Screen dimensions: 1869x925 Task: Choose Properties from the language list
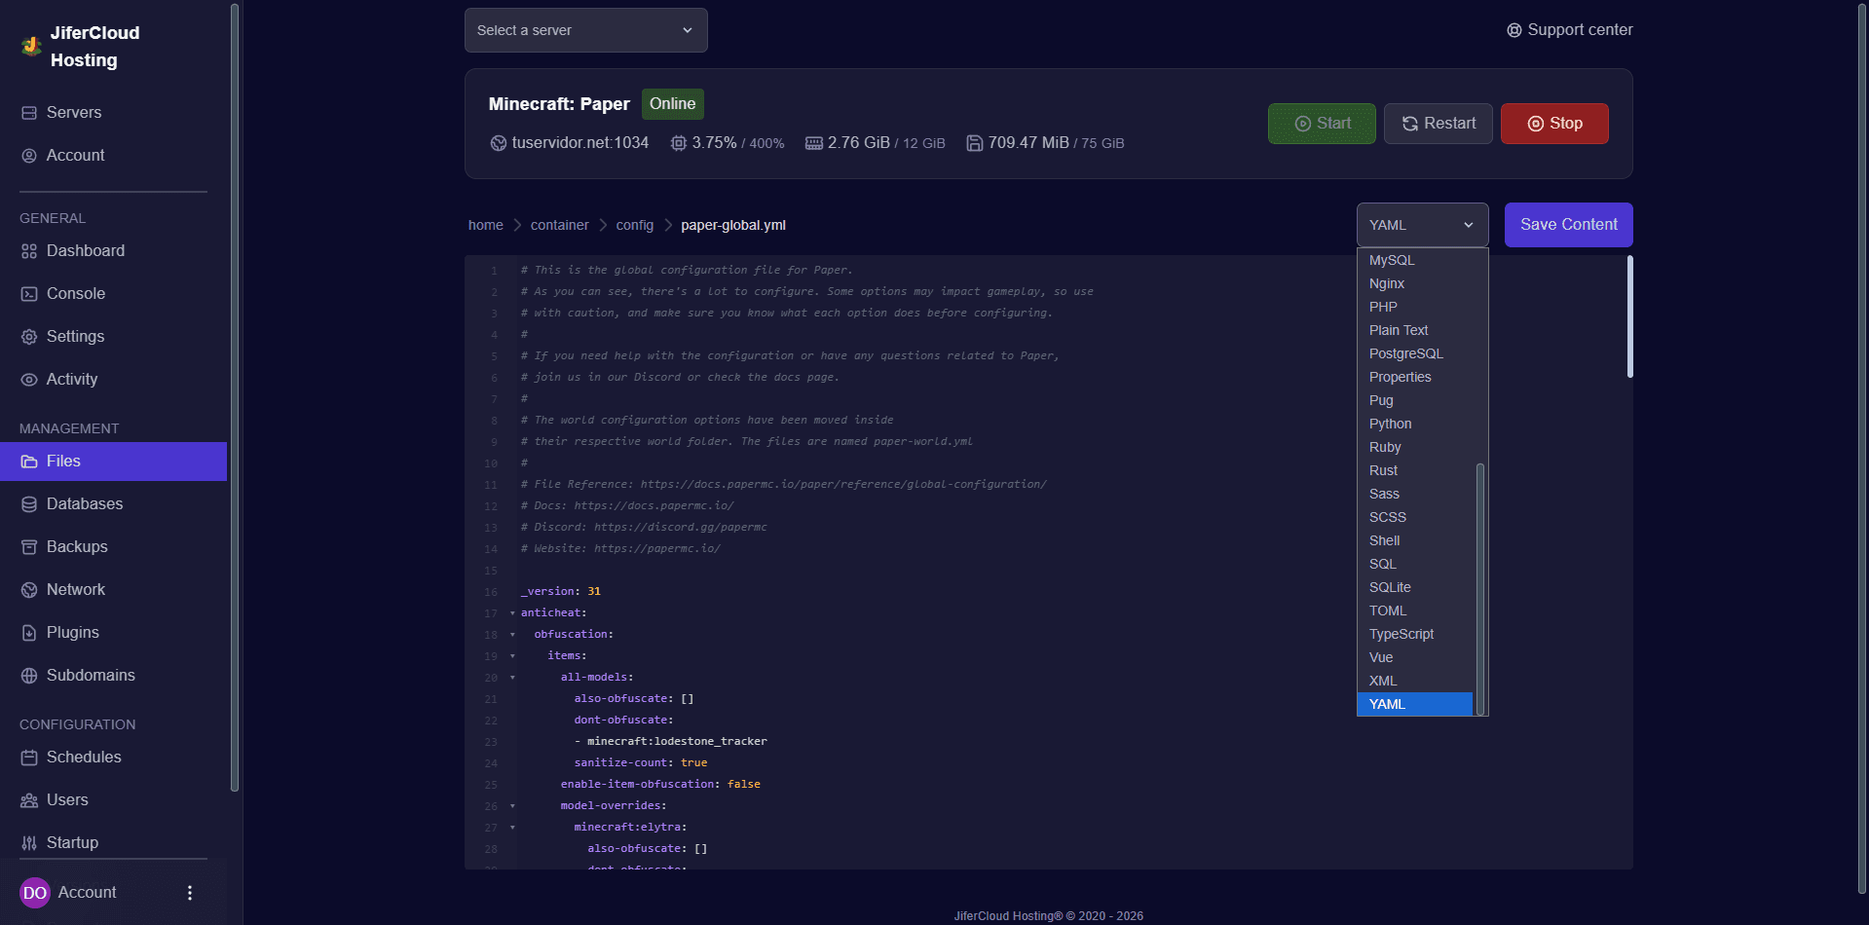pos(1415,377)
